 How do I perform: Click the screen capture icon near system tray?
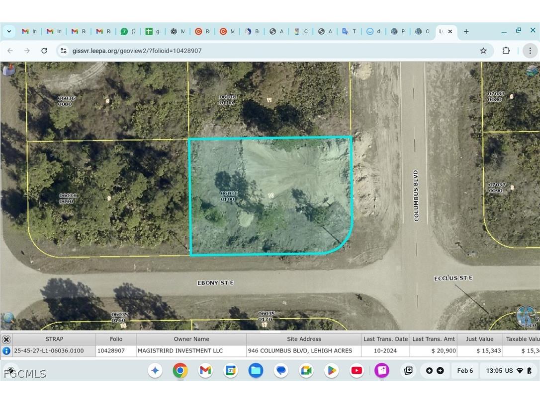(x=408, y=370)
